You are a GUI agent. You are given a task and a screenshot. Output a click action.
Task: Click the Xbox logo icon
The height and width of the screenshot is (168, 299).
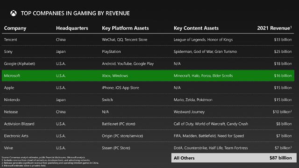point(14,13)
